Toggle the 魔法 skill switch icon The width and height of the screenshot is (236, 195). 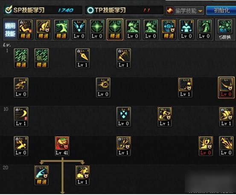[x=225, y=27]
